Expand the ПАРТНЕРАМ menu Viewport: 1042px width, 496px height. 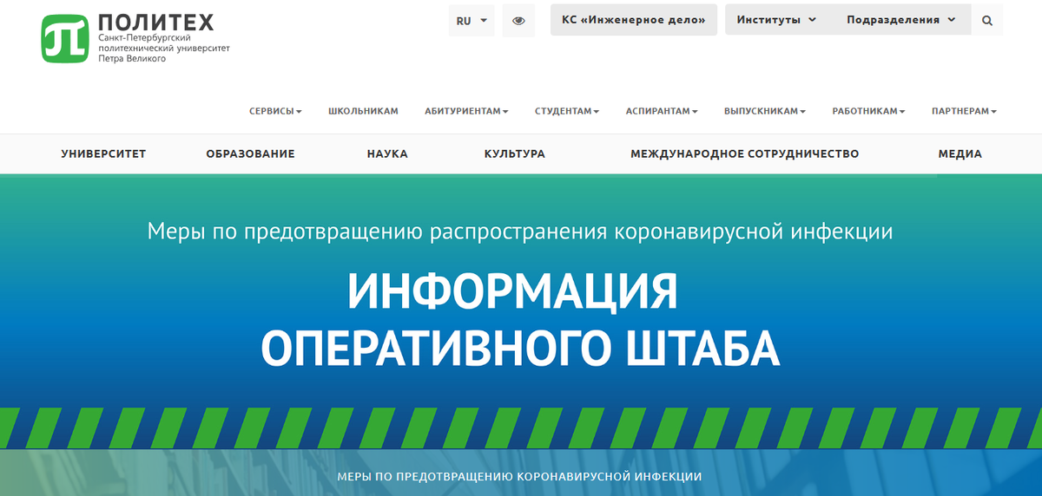[964, 111]
